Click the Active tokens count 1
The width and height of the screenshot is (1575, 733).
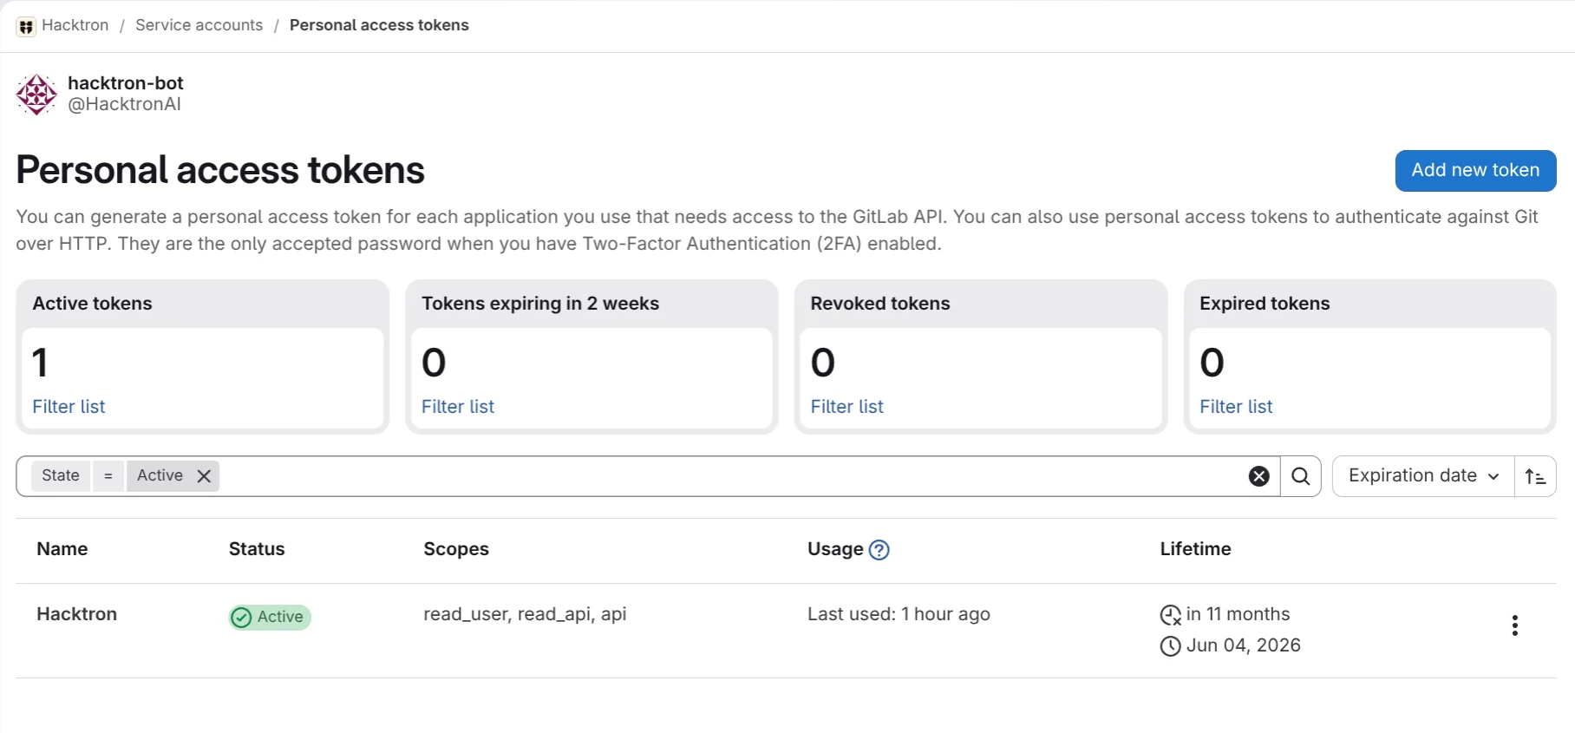click(40, 363)
